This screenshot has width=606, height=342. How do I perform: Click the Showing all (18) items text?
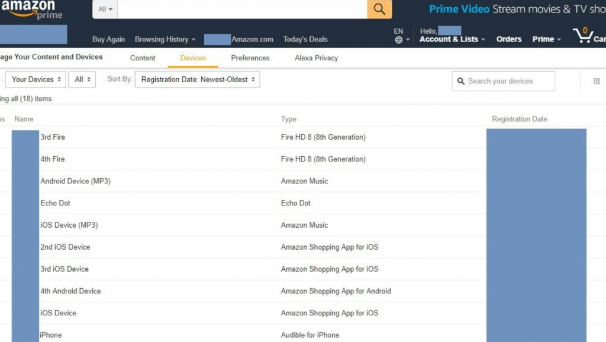pyautogui.click(x=26, y=99)
